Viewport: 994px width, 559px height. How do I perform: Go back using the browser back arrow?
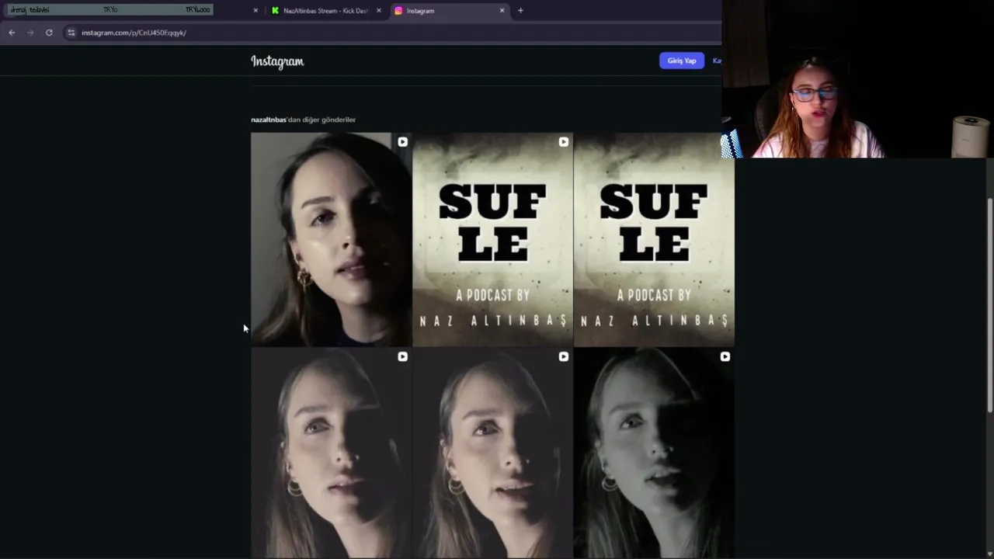(x=12, y=33)
